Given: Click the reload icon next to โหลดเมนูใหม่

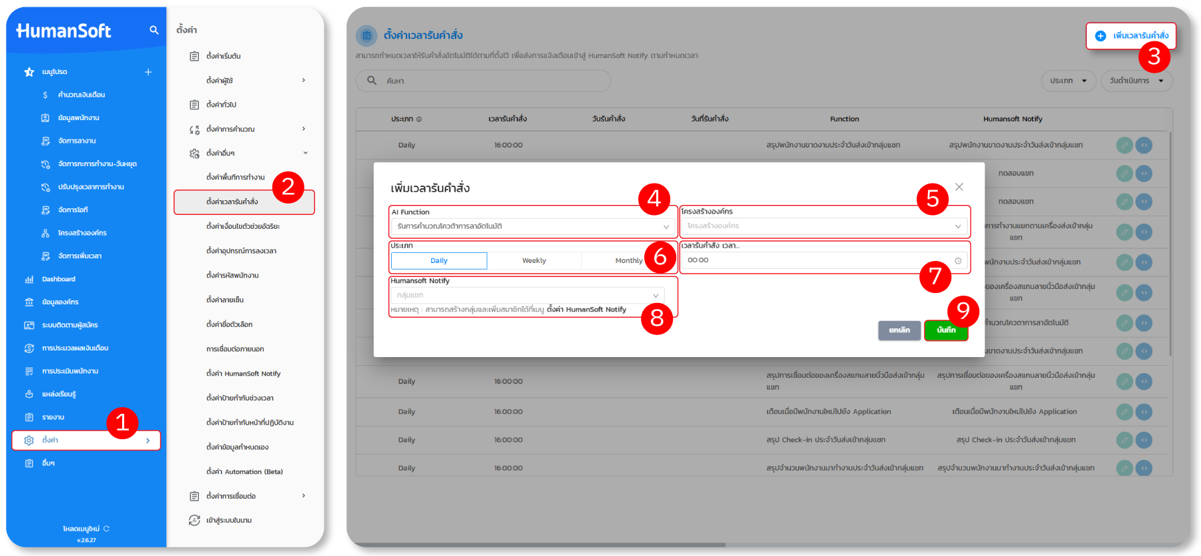Looking at the screenshot, I should pos(107,529).
